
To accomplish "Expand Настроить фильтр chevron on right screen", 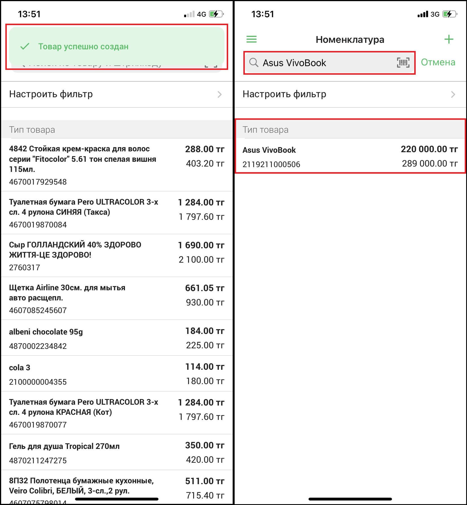I will click(453, 94).
